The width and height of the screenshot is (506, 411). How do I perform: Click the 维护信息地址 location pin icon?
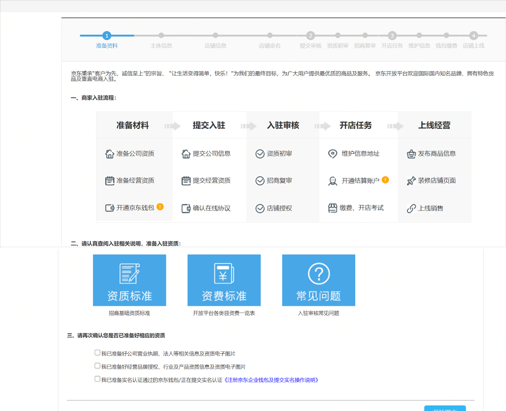[332, 154]
